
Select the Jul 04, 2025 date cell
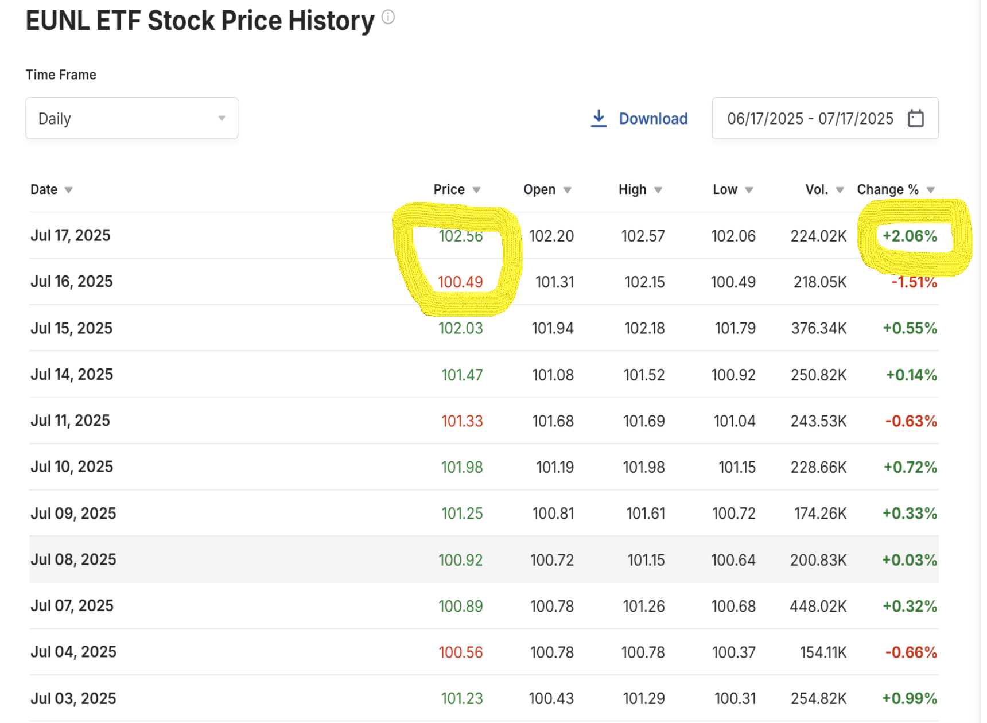73,652
